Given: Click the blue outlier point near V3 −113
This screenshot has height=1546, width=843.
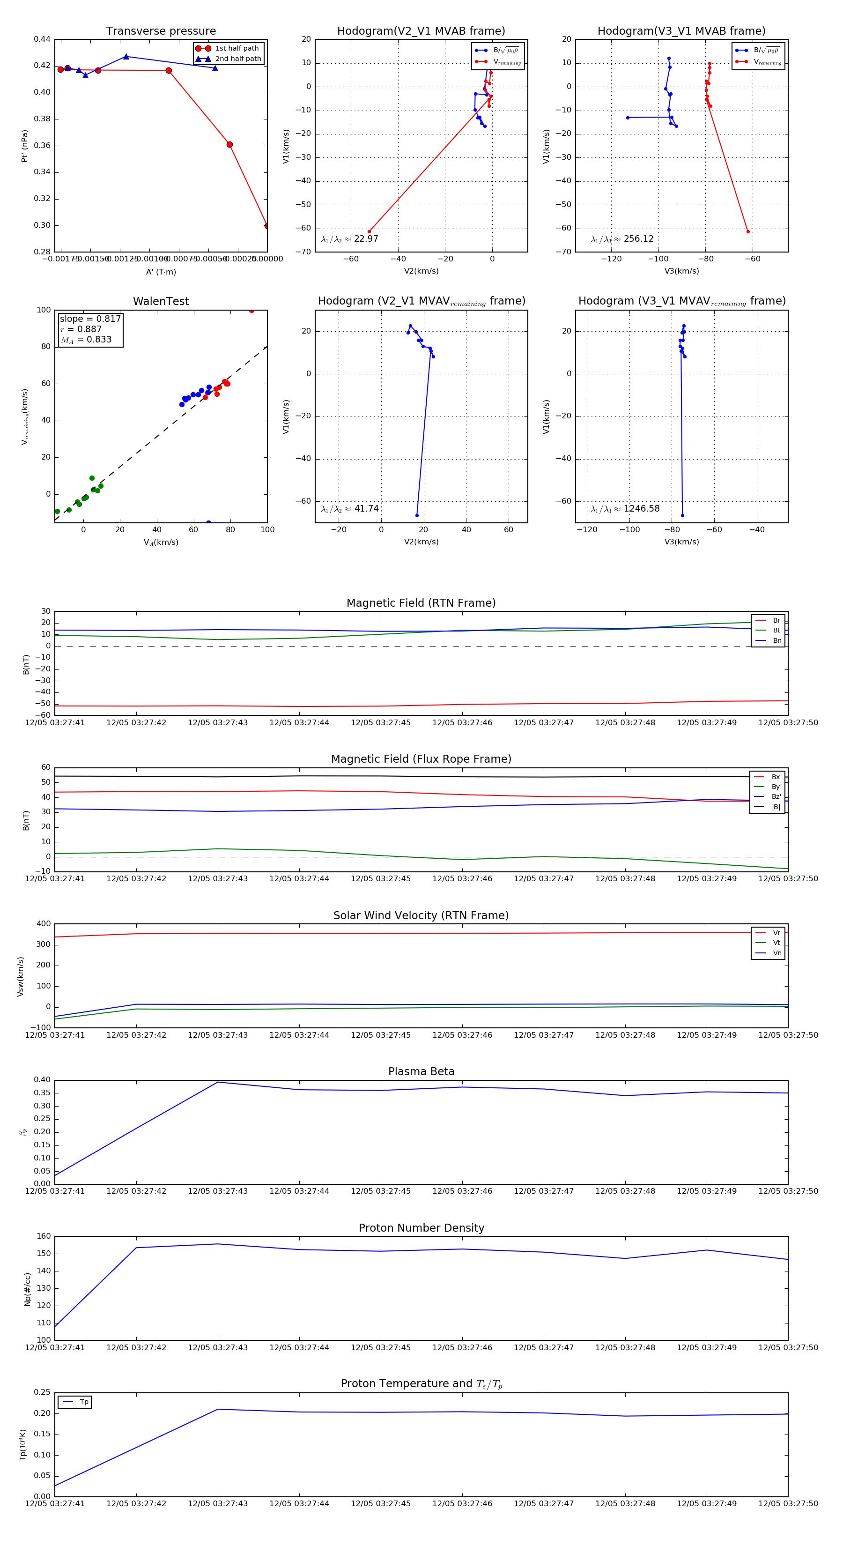Looking at the screenshot, I should [628, 118].
